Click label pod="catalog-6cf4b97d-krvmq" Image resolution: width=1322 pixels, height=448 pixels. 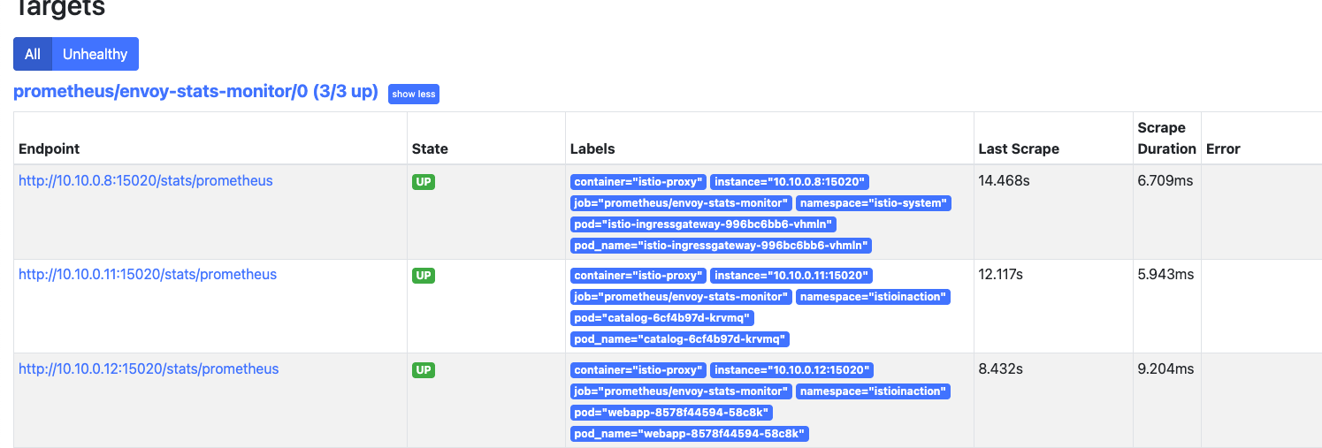662,318
